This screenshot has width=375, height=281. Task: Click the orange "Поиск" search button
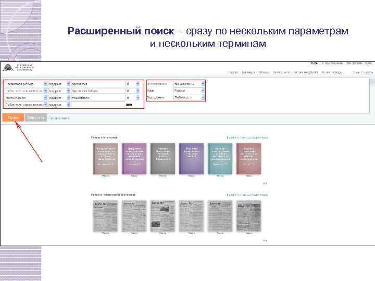(x=13, y=118)
